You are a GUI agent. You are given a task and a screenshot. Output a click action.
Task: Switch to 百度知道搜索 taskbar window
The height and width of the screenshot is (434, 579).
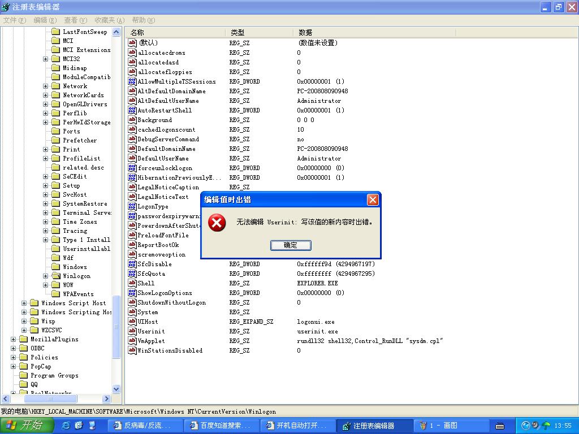tap(222, 426)
